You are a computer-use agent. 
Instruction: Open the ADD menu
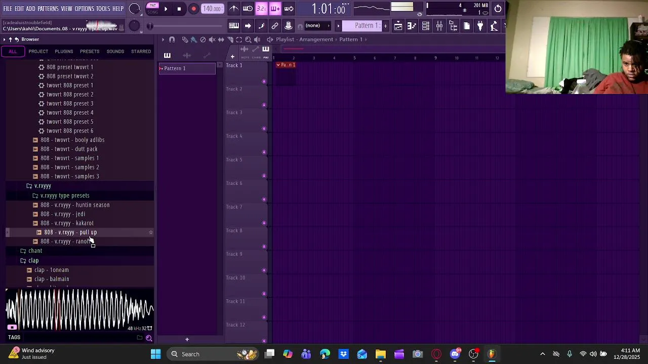31,9
